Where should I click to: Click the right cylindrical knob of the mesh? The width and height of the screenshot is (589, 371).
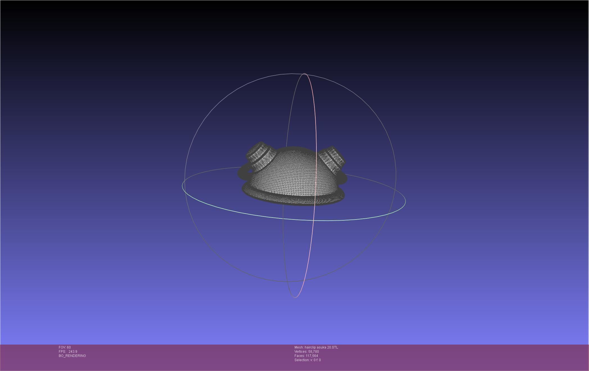coord(333,160)
